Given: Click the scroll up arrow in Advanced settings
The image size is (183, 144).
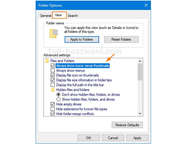Looking at the screenshot, I should point(140,61).
